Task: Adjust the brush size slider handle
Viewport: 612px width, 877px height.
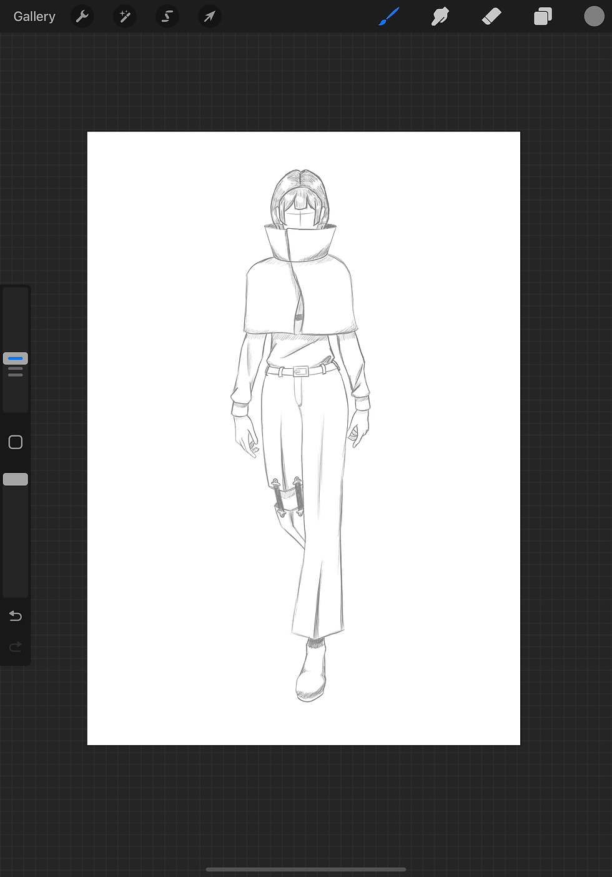Action: pos(16,359)
